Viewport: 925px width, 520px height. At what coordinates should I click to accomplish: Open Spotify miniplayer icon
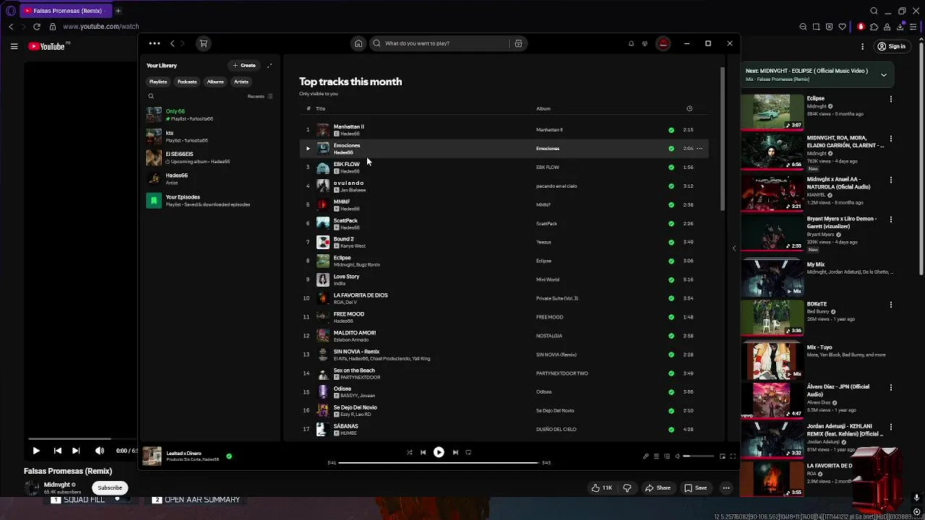click(722, 456)
